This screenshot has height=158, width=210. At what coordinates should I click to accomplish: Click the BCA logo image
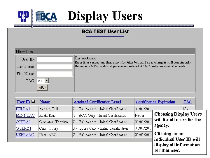pos(46,16)
